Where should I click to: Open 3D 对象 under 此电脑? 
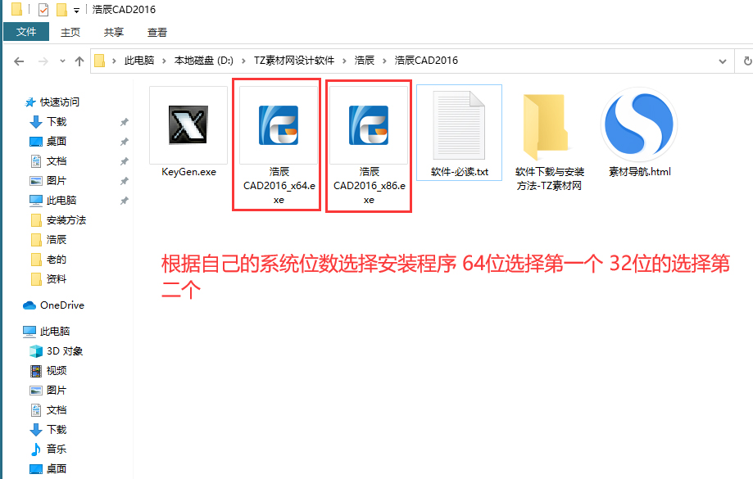click(65, 351)
